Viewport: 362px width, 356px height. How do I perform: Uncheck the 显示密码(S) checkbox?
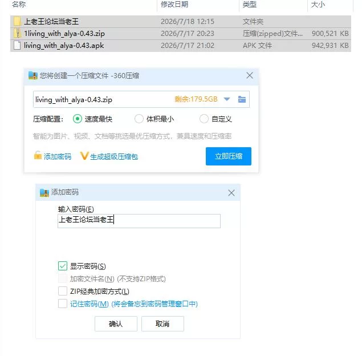(63, 266)
